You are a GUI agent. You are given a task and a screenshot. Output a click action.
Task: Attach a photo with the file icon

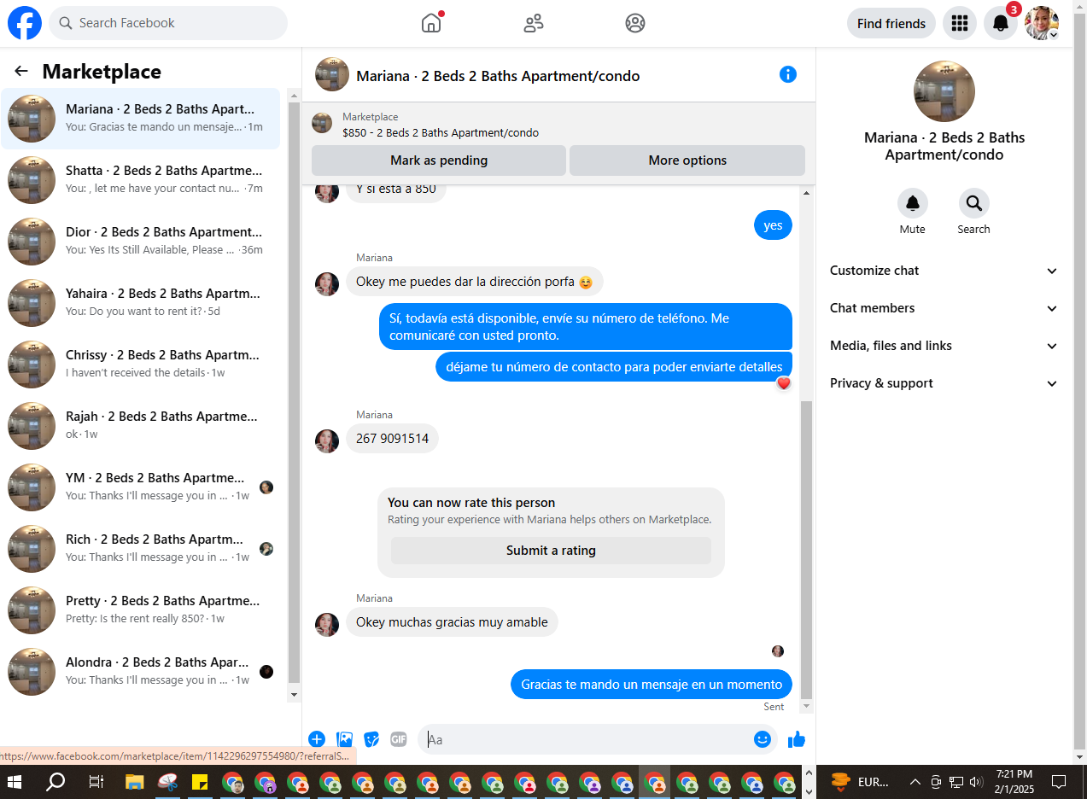point(344,739)
